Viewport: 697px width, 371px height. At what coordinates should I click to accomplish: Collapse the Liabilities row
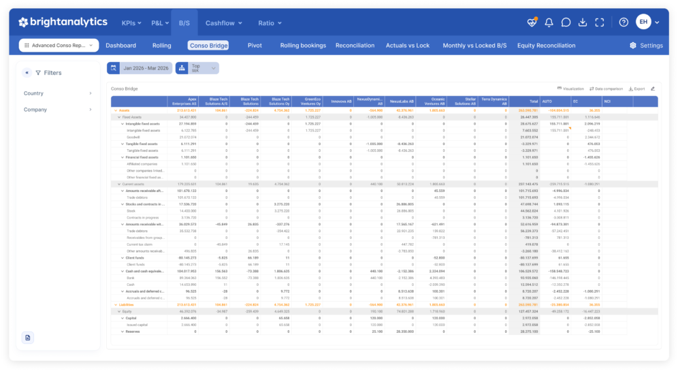click(116, 305)
